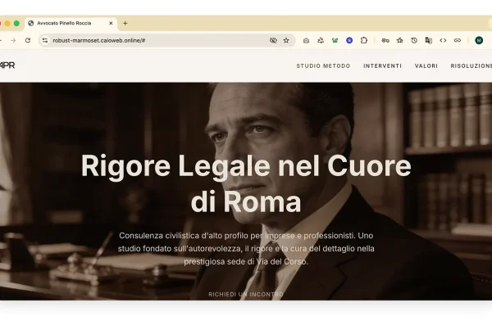Open the green M profile avatar

479,40
